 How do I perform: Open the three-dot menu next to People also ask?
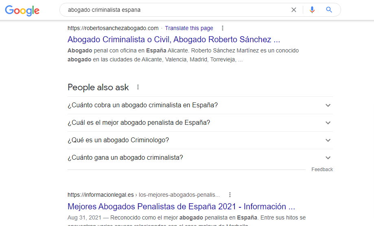point(138,87)
